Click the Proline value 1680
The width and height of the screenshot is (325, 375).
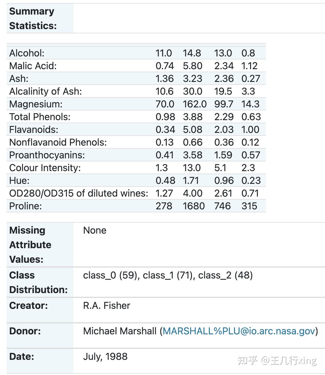(x=193, y=206)
